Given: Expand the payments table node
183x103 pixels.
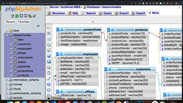Looking at the screenshot, I should [x=11, y=66].
